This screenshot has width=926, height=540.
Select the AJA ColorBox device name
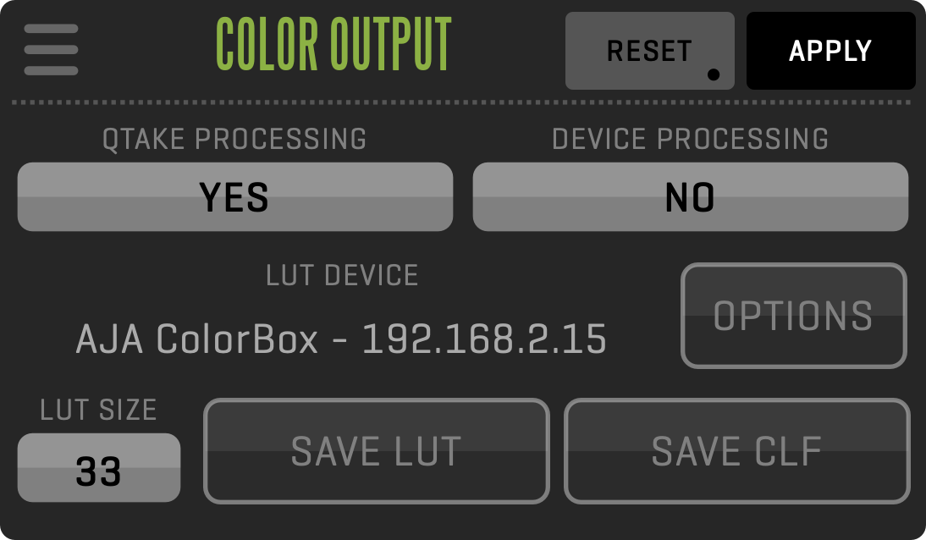(x=197, y=340)
